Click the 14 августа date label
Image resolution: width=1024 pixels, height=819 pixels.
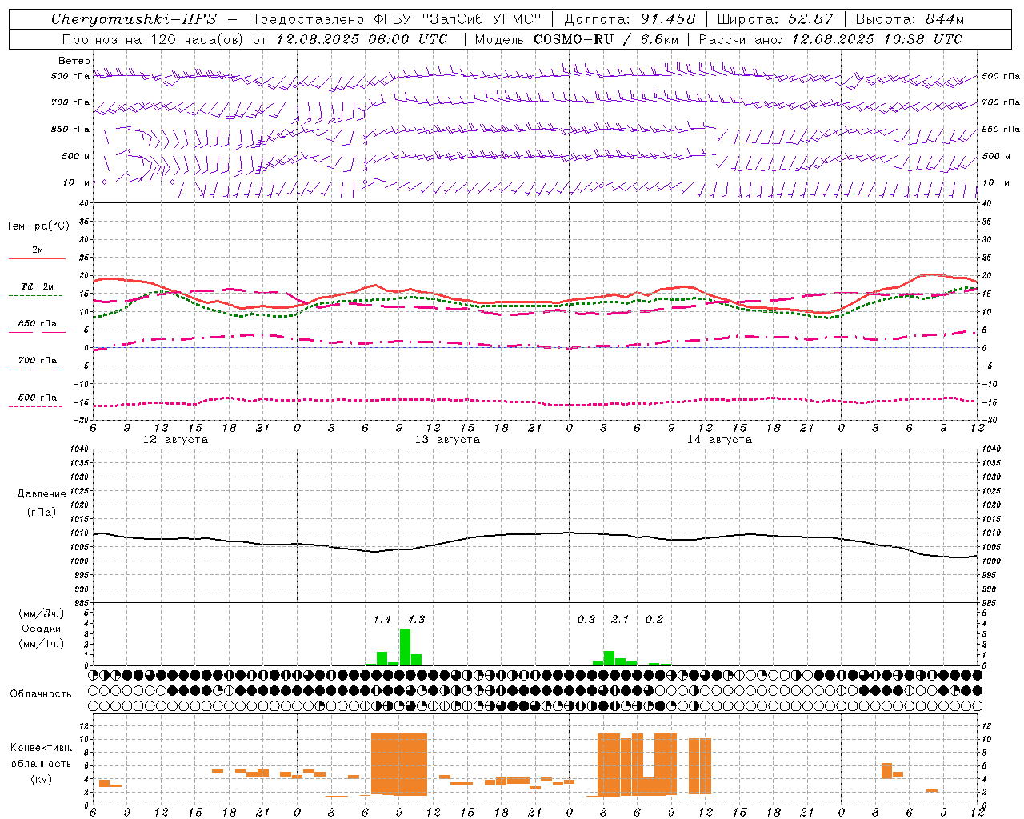pyautogui.click(x=719, y=440)
